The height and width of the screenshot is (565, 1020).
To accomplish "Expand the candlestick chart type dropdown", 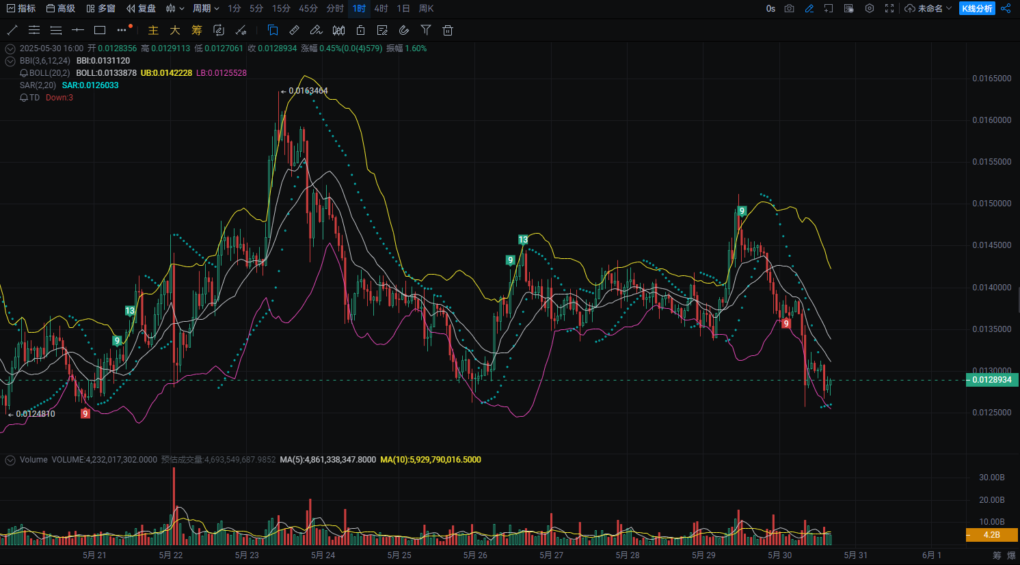I will (175, 8).
